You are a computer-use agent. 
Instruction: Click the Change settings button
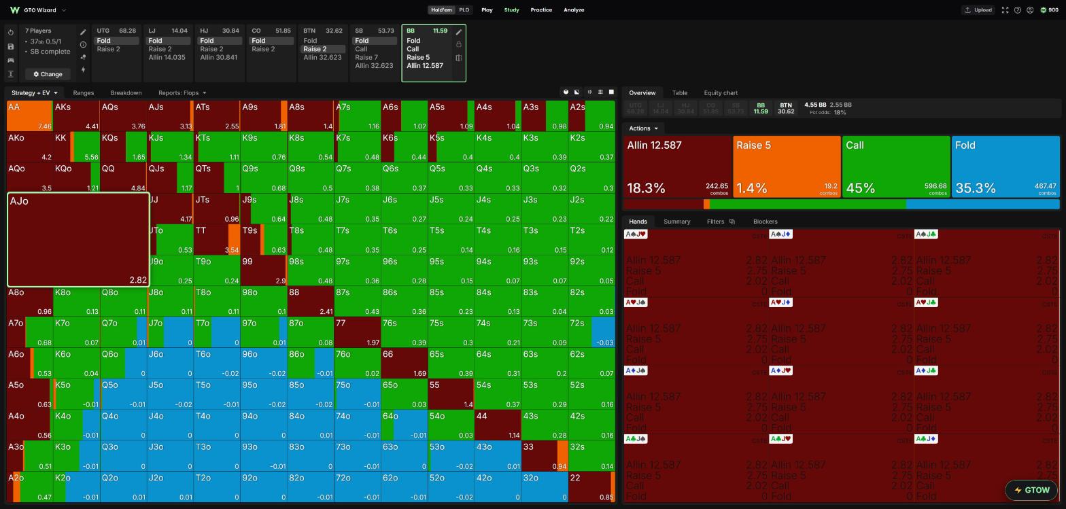(48, 74)
